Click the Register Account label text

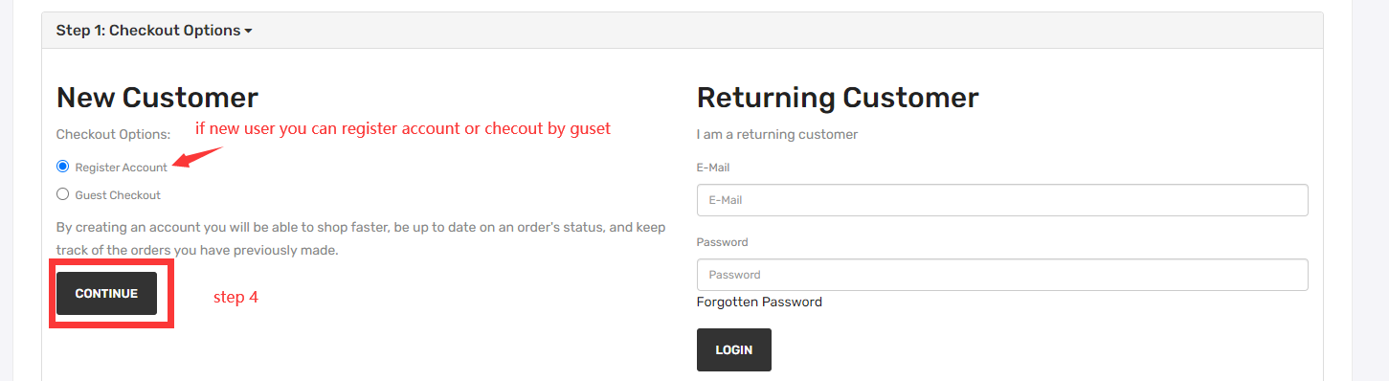122,168
